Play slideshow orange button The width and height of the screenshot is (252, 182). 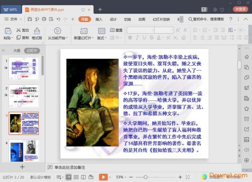coord(103,177)
